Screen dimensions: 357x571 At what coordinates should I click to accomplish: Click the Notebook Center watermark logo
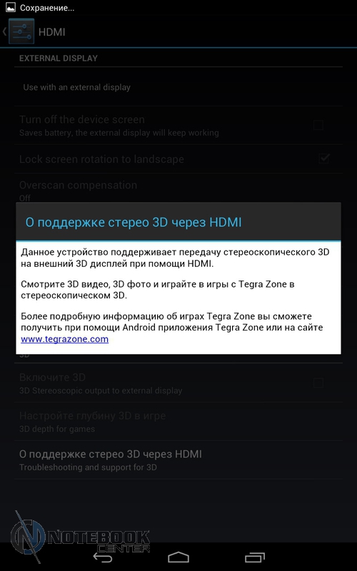[x=80, y=537]
